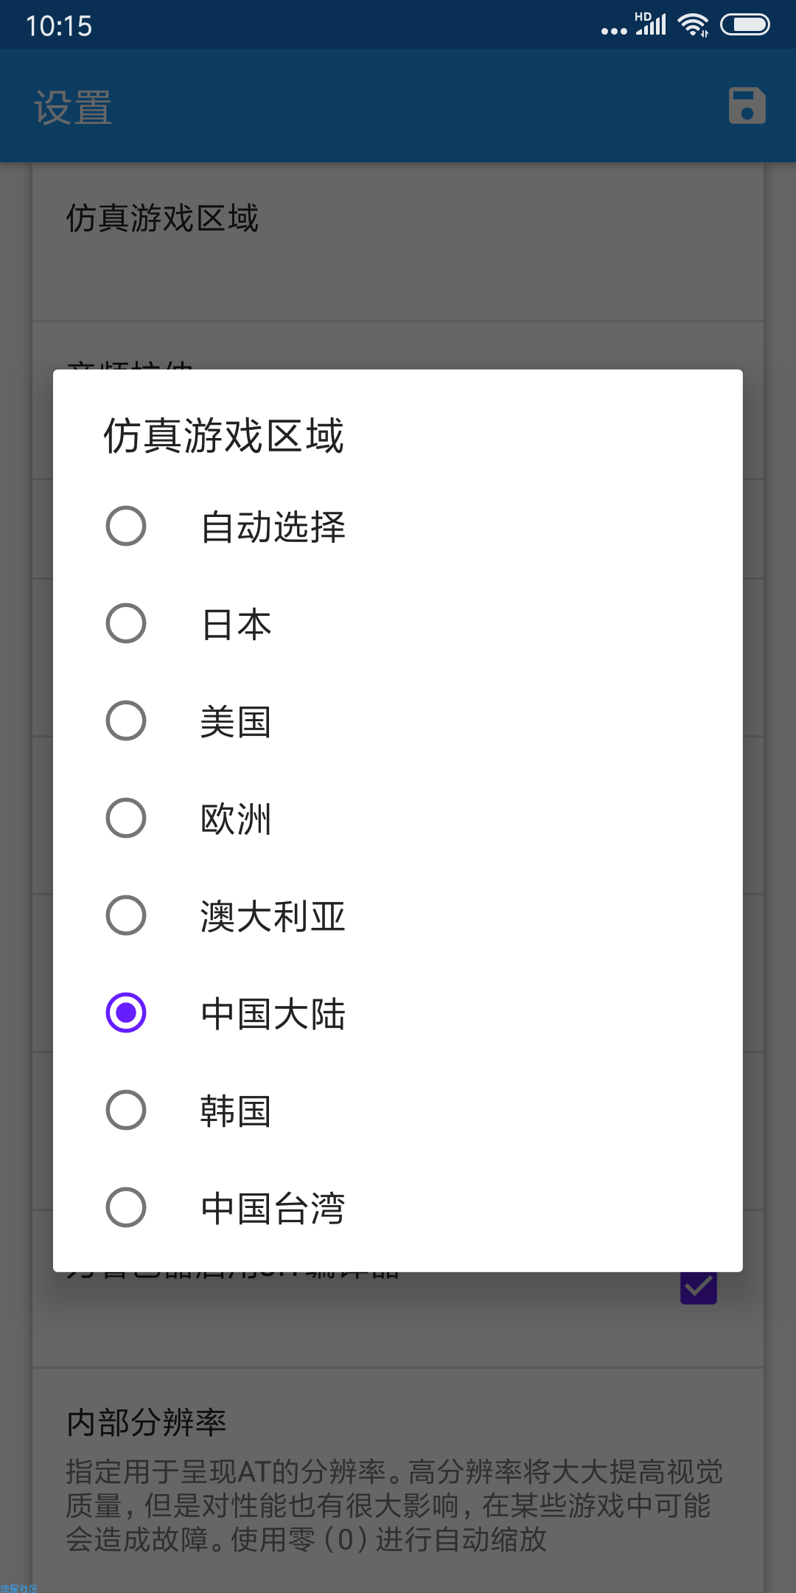Tap the battery status icon
The width and height of the screenshot is (796, 1593).
744,25
